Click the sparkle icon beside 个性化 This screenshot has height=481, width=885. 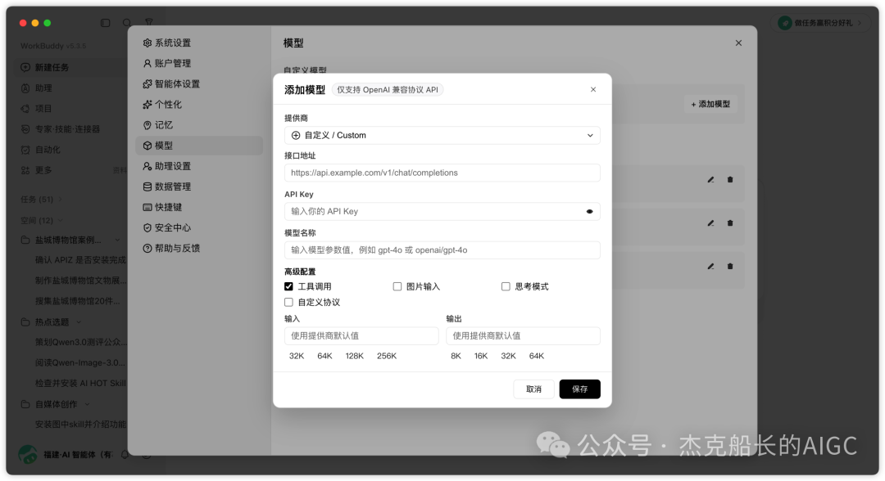pyautogui.click(x=147, y=104)
